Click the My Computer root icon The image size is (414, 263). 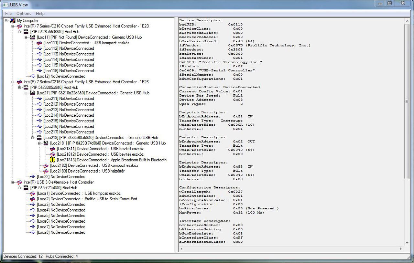click(13, 21)
